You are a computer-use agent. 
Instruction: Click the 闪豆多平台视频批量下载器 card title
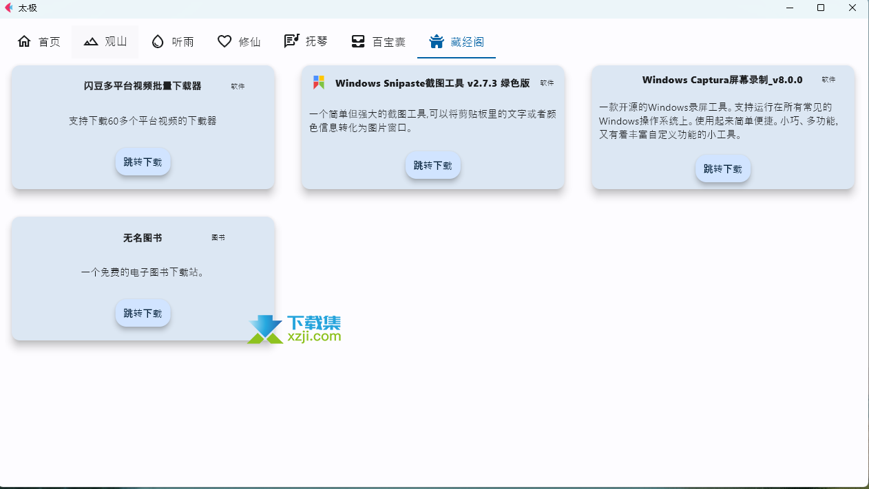click(x=143, y=86)
